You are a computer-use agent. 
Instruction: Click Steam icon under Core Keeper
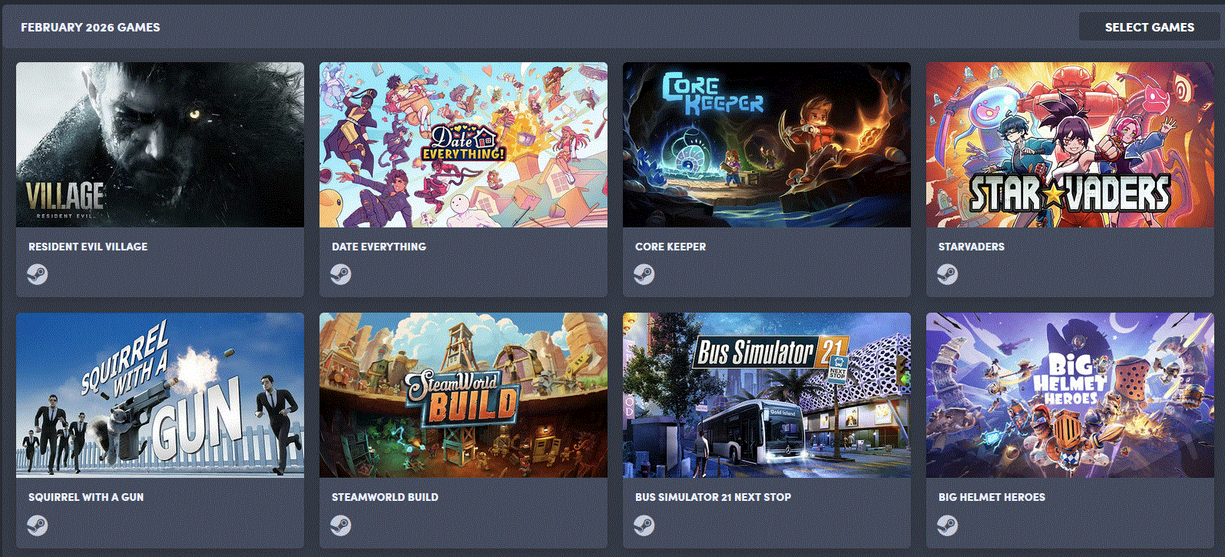pos(644,274)
